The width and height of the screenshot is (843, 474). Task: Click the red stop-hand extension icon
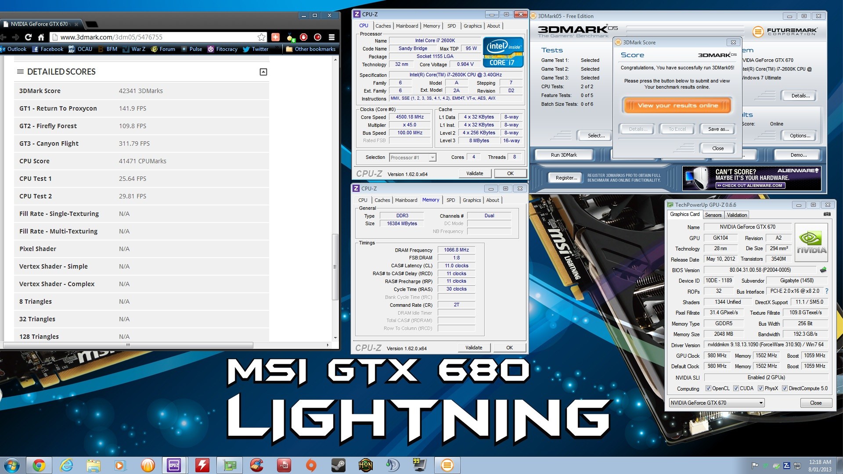click(303, 37)
